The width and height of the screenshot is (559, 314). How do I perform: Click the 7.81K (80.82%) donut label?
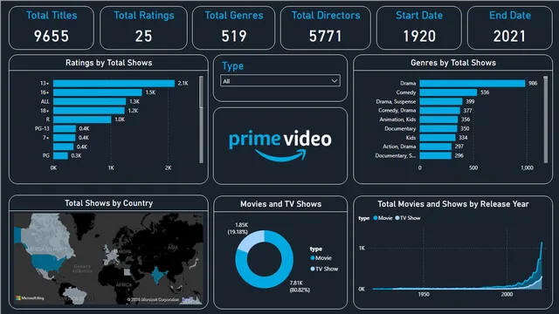coord(300,286)
